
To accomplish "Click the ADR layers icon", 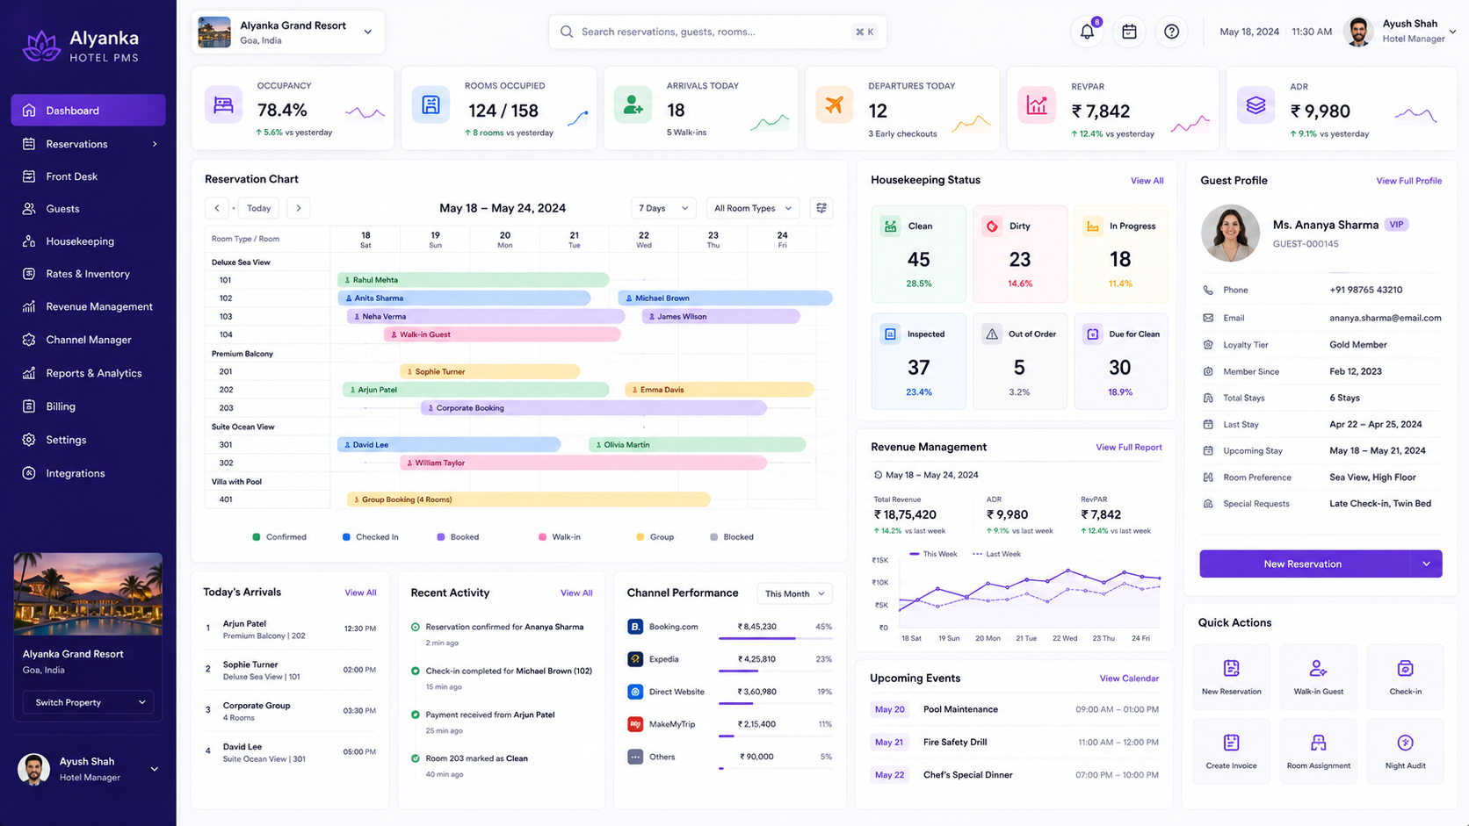I will coord(1256,105).
